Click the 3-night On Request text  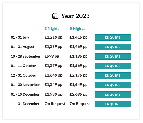[55, 104]
